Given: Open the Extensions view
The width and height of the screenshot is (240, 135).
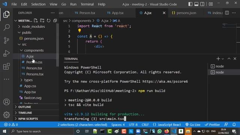Looking at the screenshot, I should coord(6,66).
